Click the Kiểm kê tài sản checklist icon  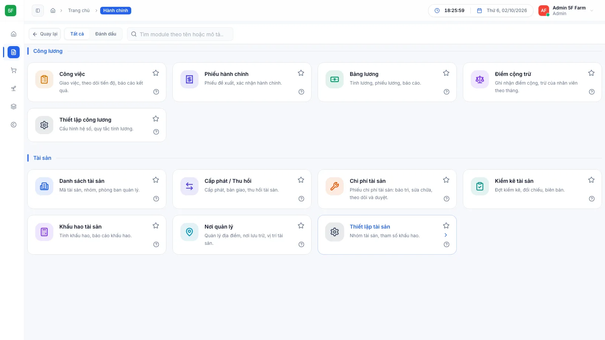coord(480,186)
